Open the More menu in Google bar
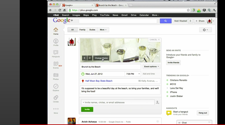Viewport: 225px width, 125px height. 155,15
